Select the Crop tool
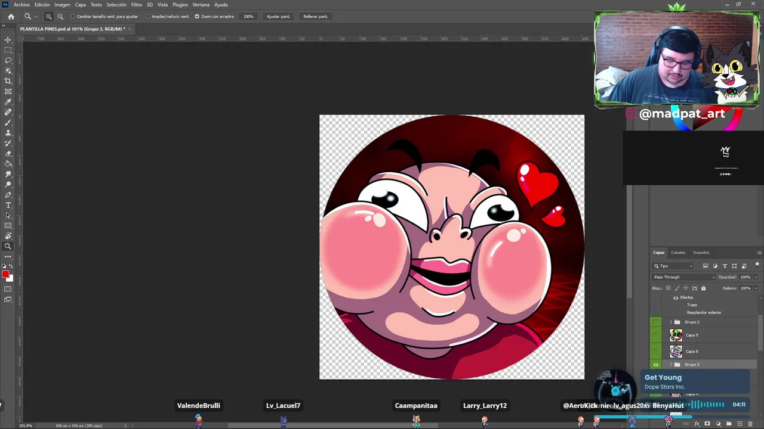The width and height of the screenshot is (764, 429). [x=8, y=81]
